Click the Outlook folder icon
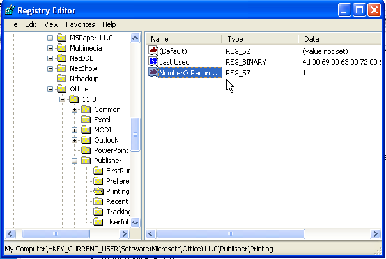Viewport: 386px width, 259px height. pos(86,140)
